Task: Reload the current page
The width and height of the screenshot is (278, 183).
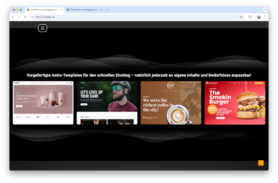Action: pyautogui.click(x=25, y=17)
